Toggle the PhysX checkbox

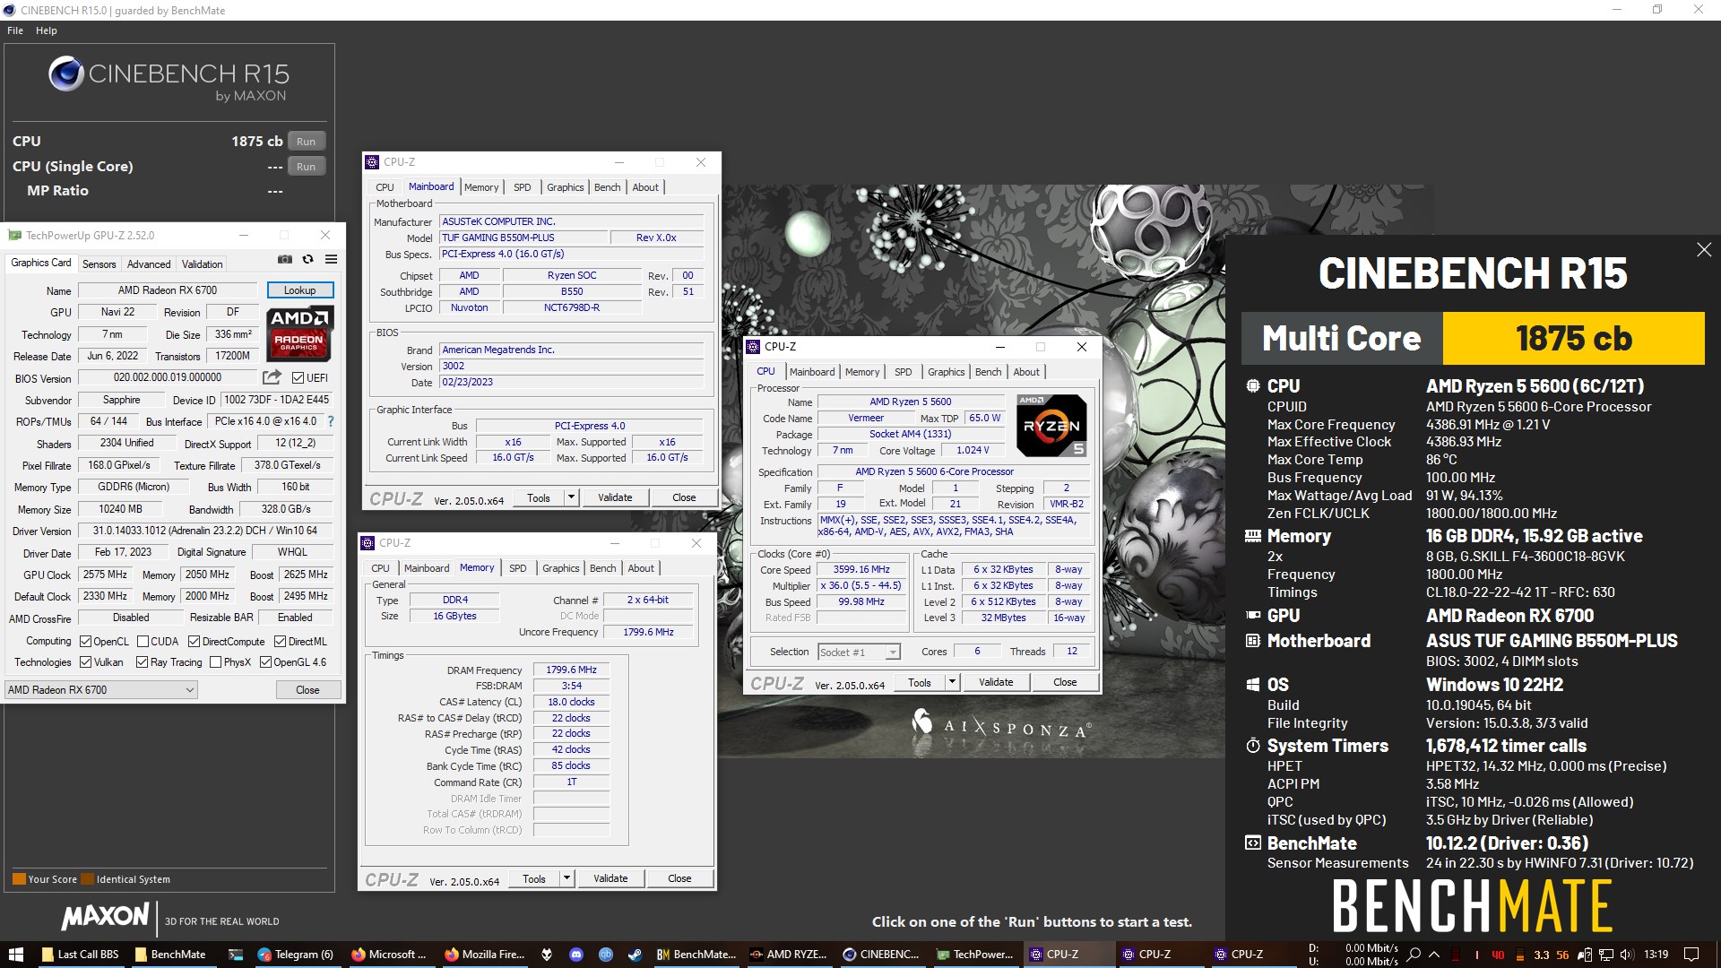pos(215,662)
